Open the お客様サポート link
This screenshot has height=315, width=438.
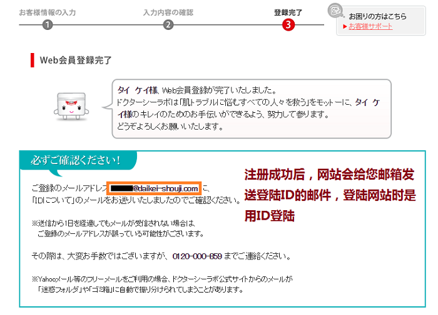[x=370, y=26]
